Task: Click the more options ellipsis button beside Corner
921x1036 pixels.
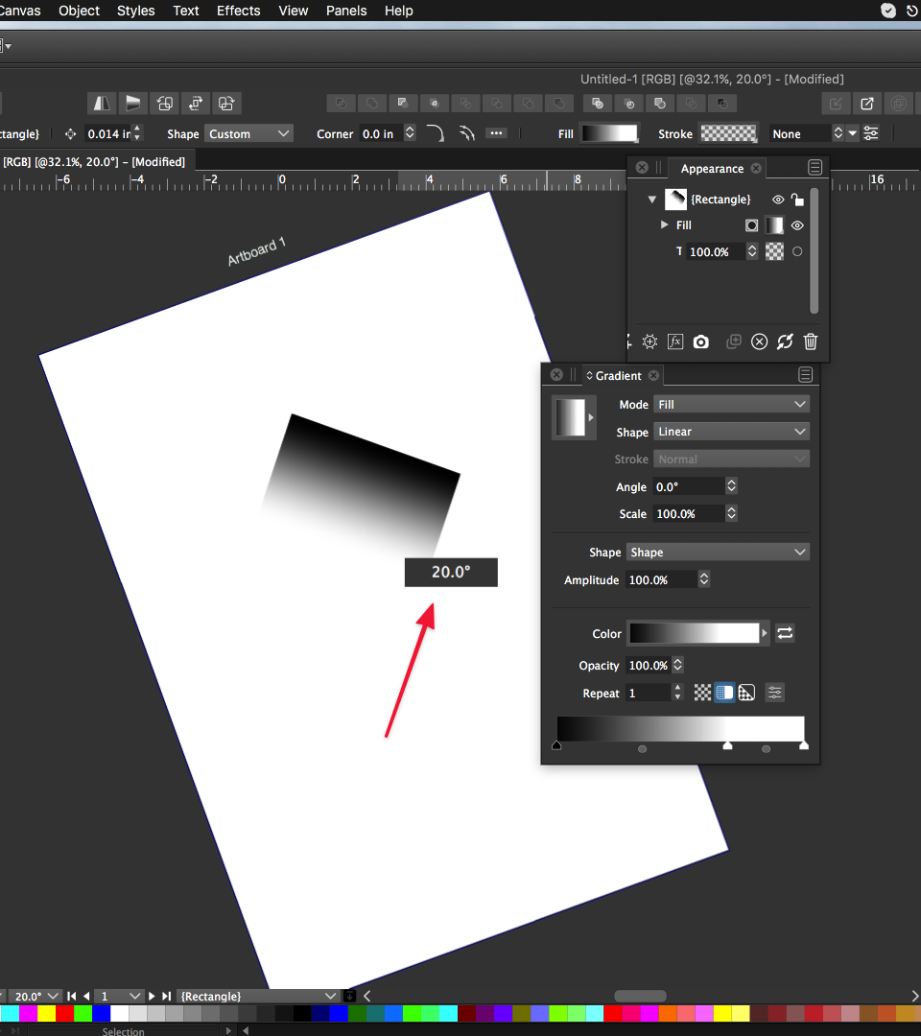Action: click(x=496, y=133)
